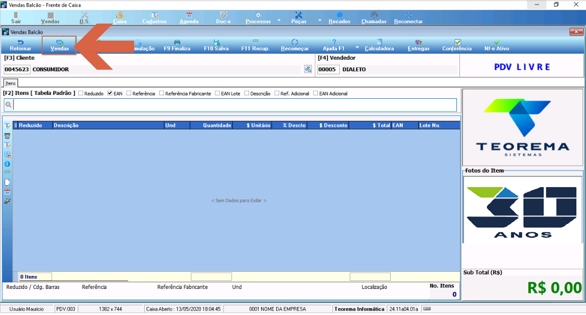
Task: Click the Retornar button
Action: 21,45
